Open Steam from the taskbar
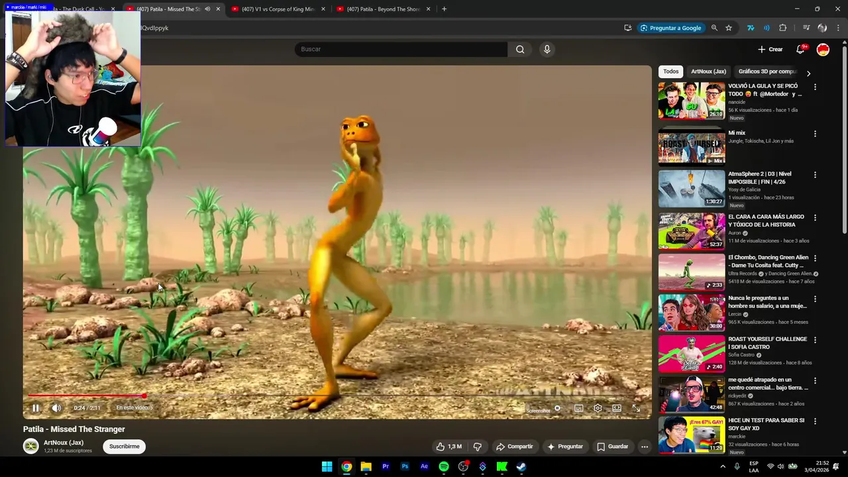848x477 pixels. point(521,466)
